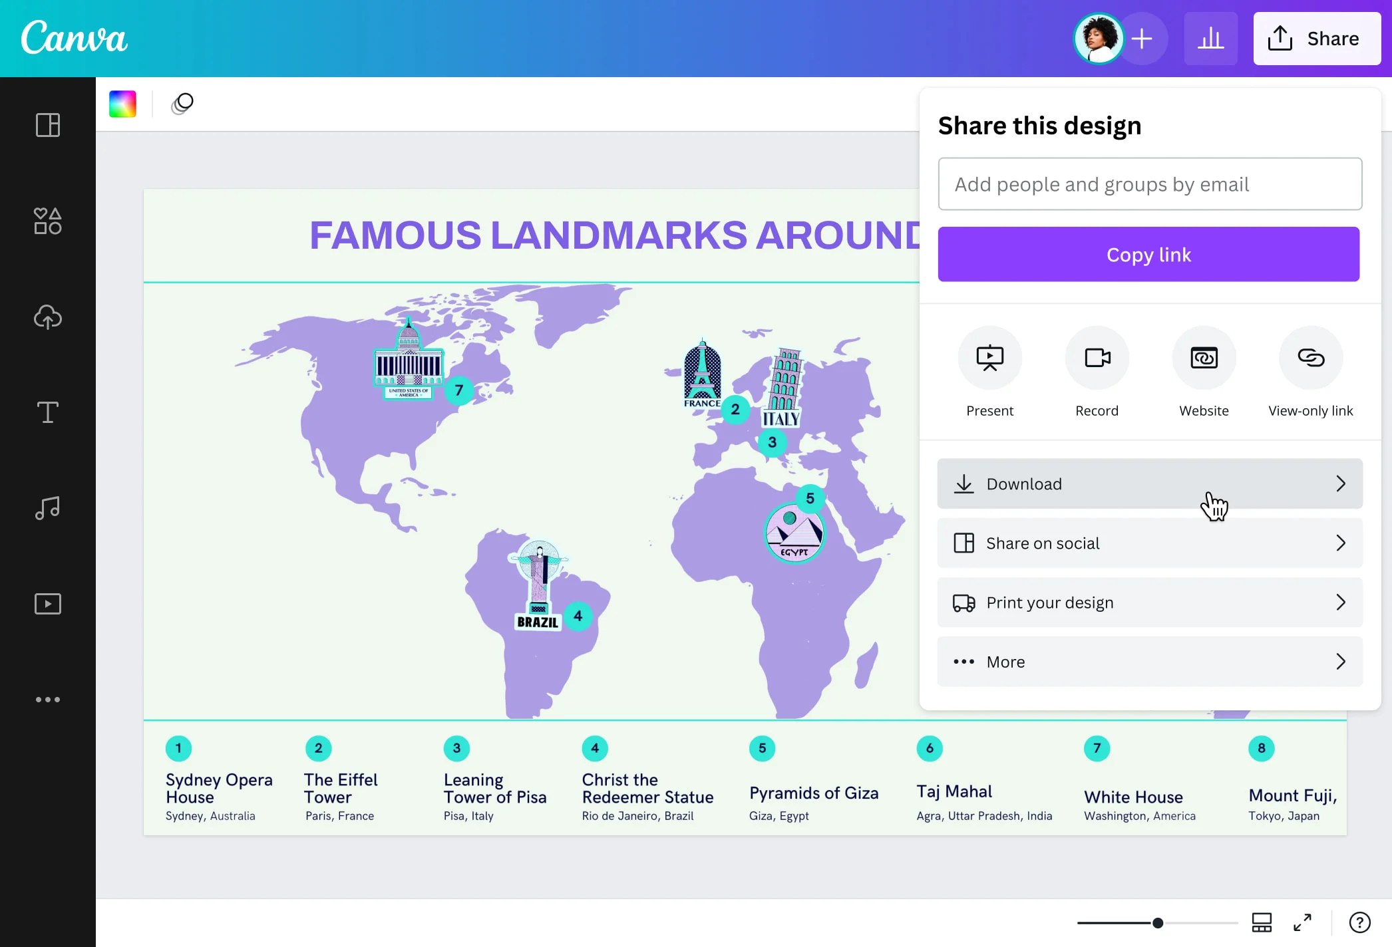Choose Record from the share options
This screenshot has width=1392, height=947.
tap(1097, 357)
